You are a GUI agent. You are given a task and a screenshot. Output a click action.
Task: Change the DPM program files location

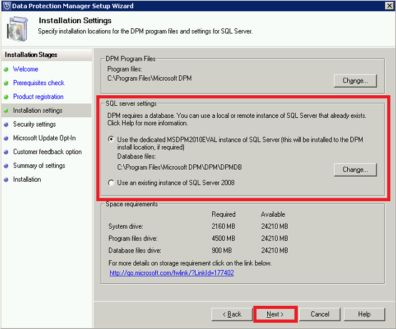tap(355, 81)
